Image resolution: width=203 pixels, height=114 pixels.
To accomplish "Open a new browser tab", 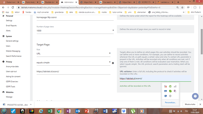I will [178, 2].
